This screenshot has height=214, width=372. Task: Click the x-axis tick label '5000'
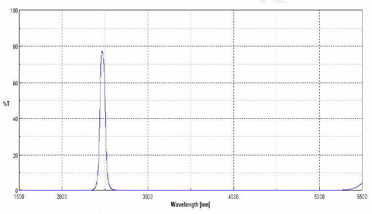click(319, 197)
